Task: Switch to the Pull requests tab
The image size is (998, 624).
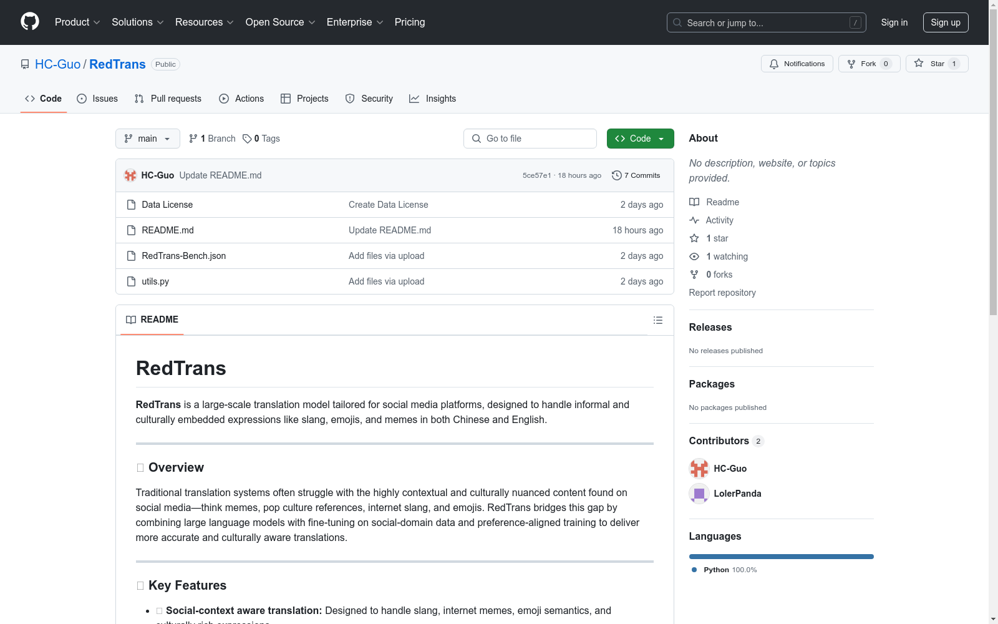Action: click(x=168, y=99)
